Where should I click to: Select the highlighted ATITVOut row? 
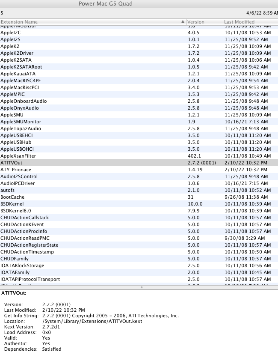pos(139,163)
